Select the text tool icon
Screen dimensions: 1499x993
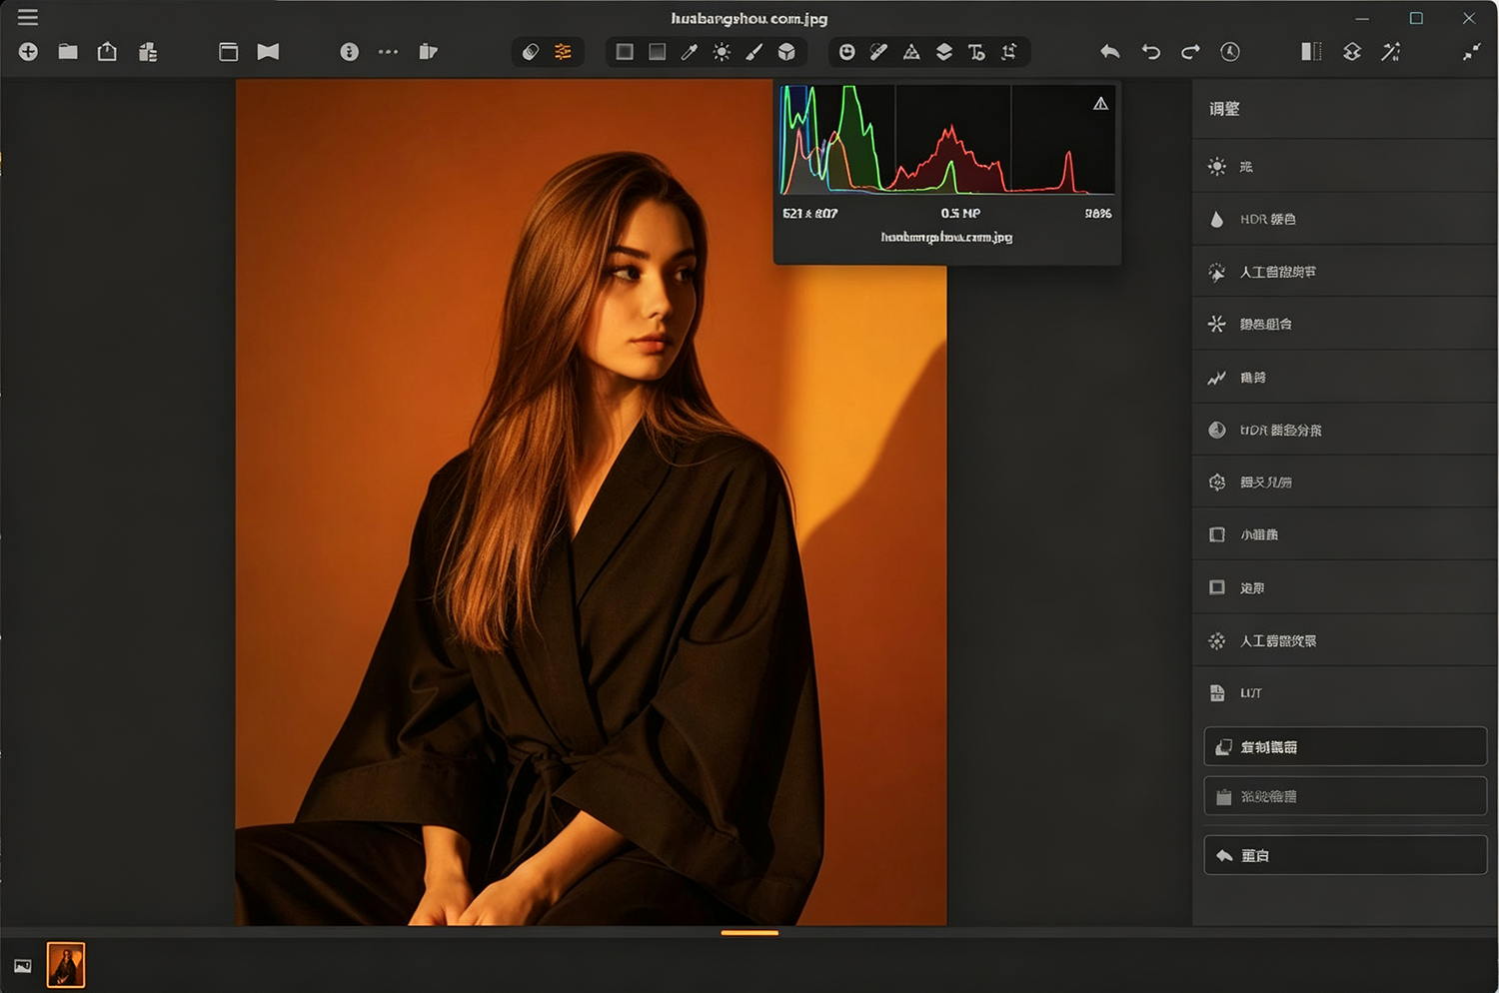(976, 52)
